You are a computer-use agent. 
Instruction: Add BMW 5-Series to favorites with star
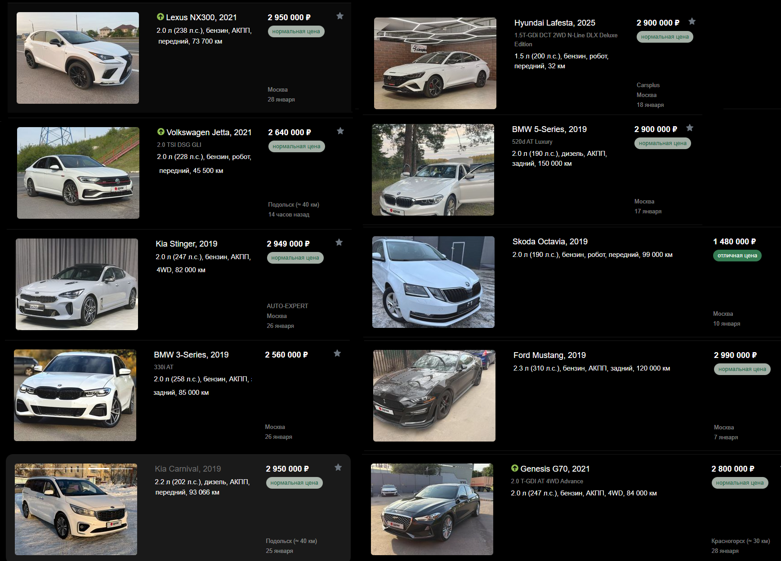(x=690, y=128)
